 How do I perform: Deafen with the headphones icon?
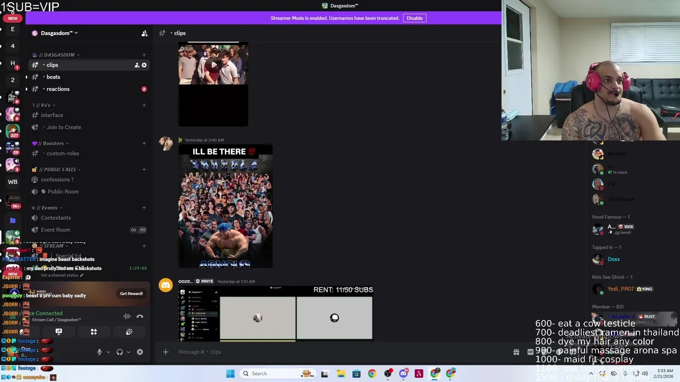pyautogui.click(x=120, y=352)
